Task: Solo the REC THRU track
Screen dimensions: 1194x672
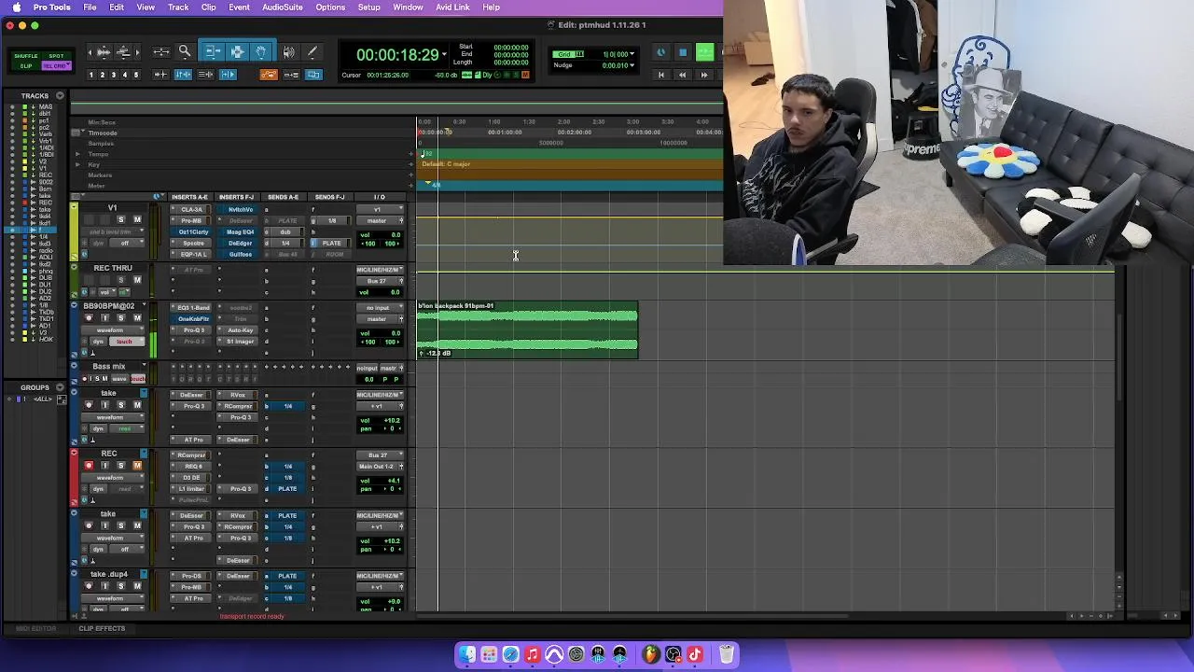Action: click(120, 280)
